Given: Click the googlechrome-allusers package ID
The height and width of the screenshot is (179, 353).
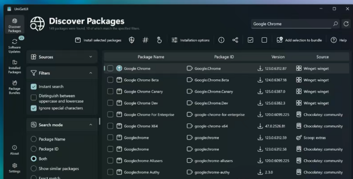Looking at the screenshot, I should click(213, 161).
